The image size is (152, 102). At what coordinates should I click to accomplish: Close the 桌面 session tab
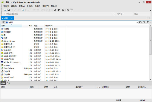pyautogui.click(x=12, y=18)
